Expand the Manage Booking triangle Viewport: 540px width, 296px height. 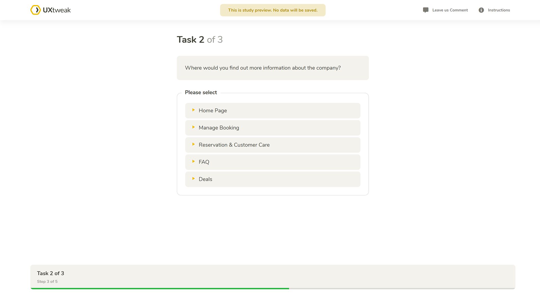pyautogui.click(x=193, y=127)
